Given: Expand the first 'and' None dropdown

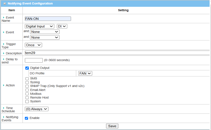Looking at the screenshot, I should 45,32.
